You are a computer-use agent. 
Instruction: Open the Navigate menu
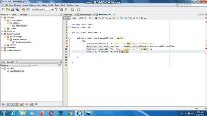tap(18, 5)
